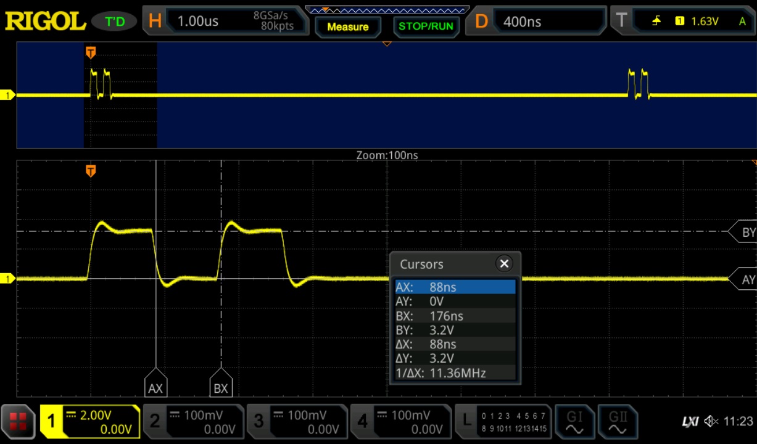Click the T'D trigger status badge

pos(115,22)
